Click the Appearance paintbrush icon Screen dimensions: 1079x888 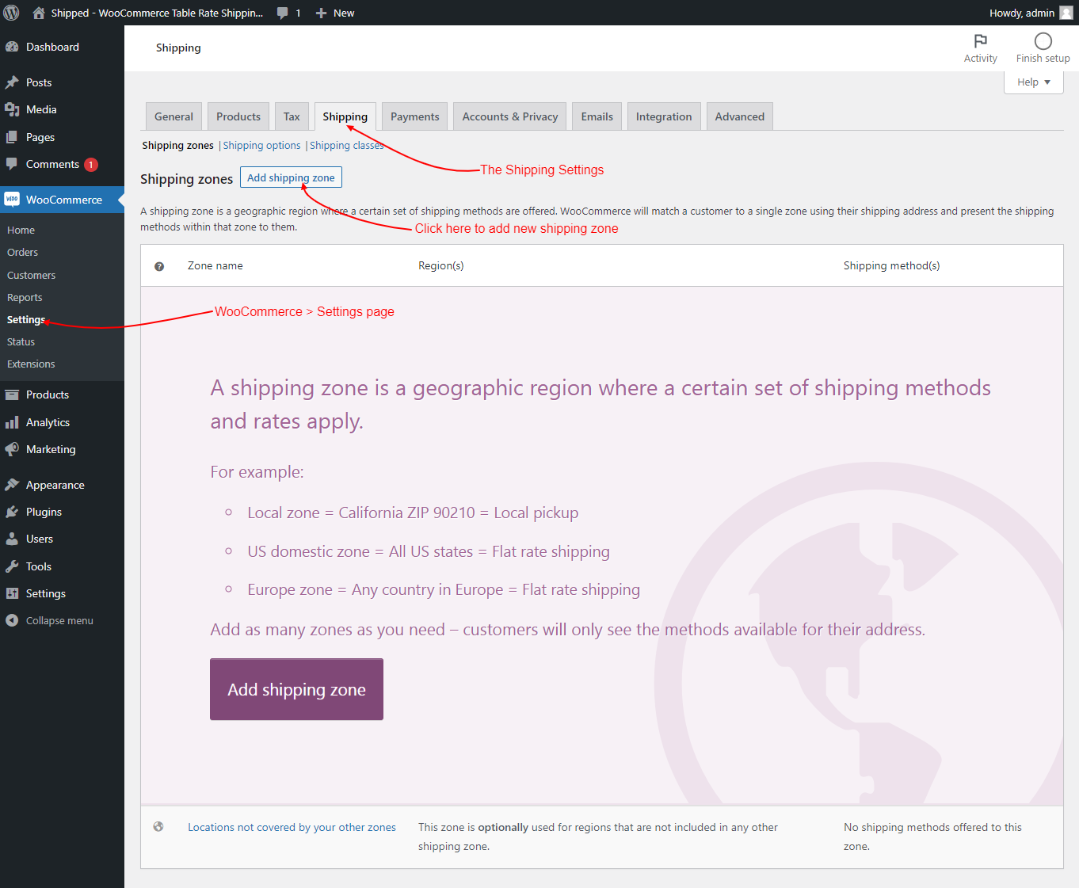(12, 485)
